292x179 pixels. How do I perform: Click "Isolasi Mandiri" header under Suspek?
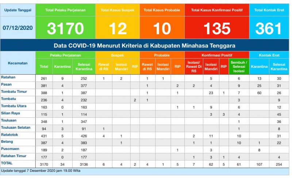point(121,66)
